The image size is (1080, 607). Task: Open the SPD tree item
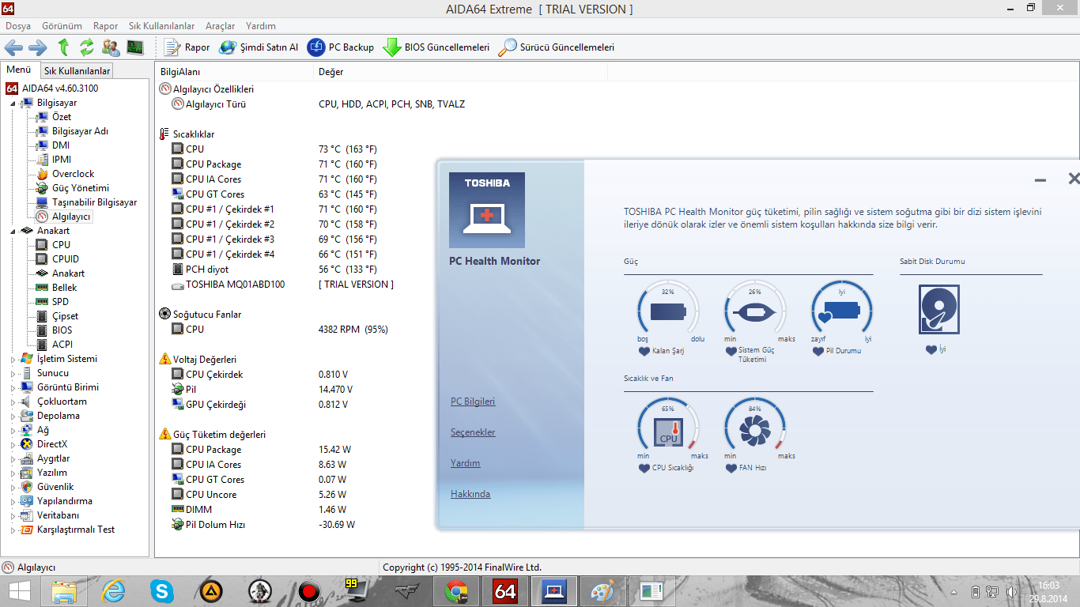point(60,302)
